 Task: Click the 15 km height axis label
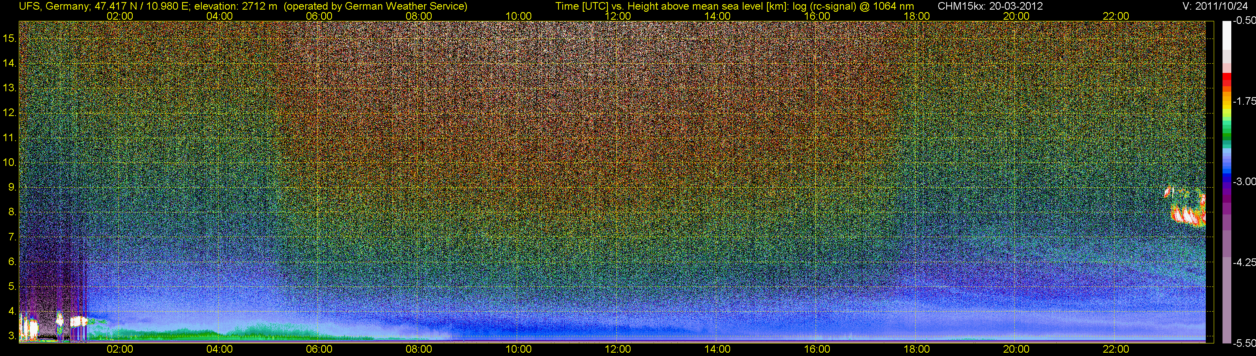click(9, 38)
